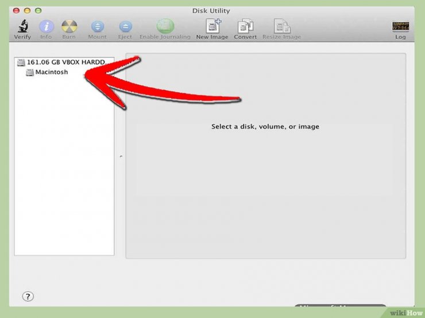The width and height of the screenshot is (425, 318).
Task: Click the sidebar splitter handle
Action: (x=121, y=156)
